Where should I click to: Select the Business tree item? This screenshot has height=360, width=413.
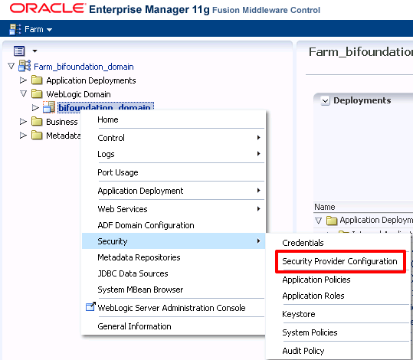(62, 122)
